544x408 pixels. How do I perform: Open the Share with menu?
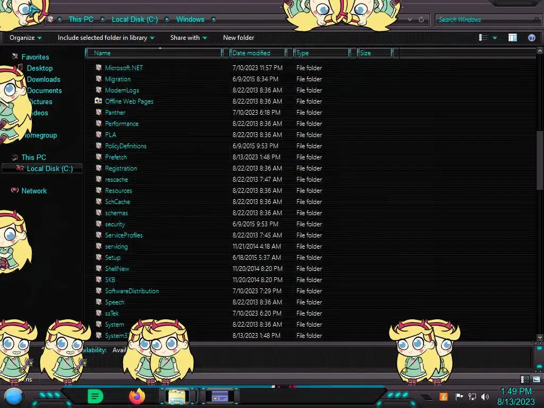click(189, 38)
